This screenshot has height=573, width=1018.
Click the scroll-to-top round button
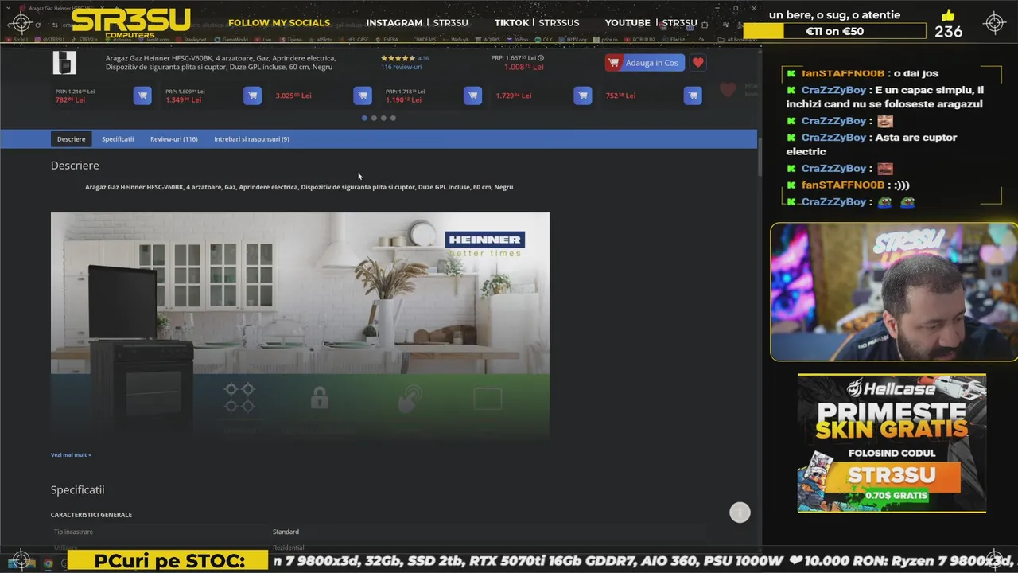point(740,513)
